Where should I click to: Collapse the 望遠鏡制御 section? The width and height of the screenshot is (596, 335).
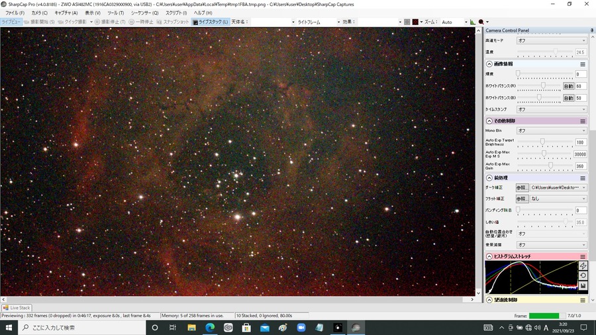[x=489, y=300]
